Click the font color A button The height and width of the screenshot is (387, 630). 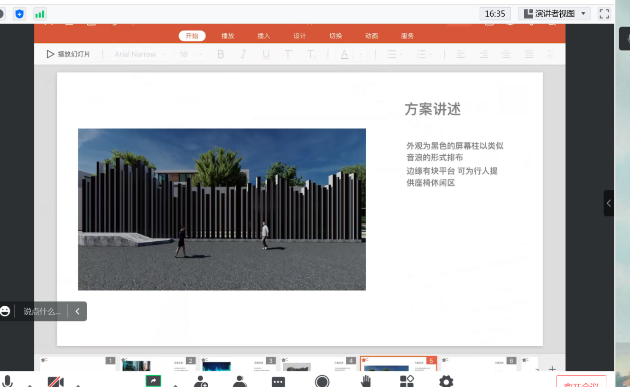pyautogui.click(x=344, y=55)
